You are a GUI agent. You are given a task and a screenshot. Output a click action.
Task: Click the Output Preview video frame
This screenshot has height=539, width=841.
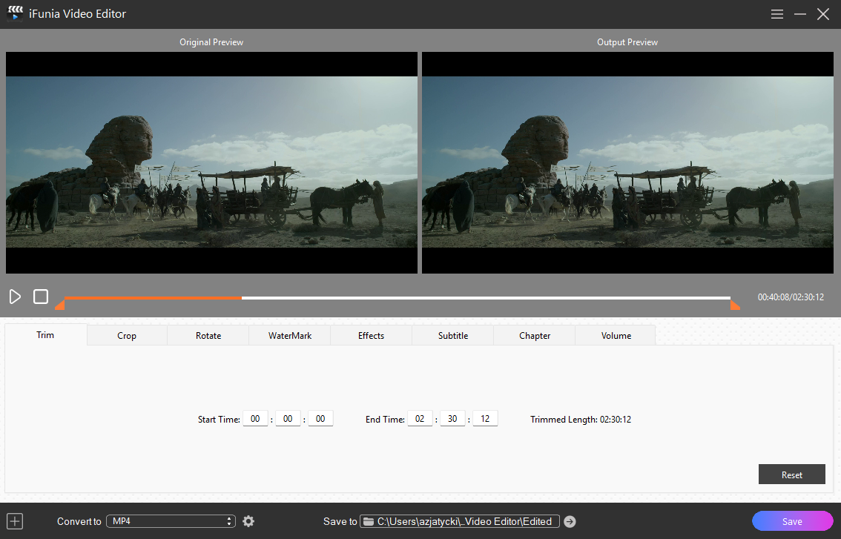coord(627,162)
